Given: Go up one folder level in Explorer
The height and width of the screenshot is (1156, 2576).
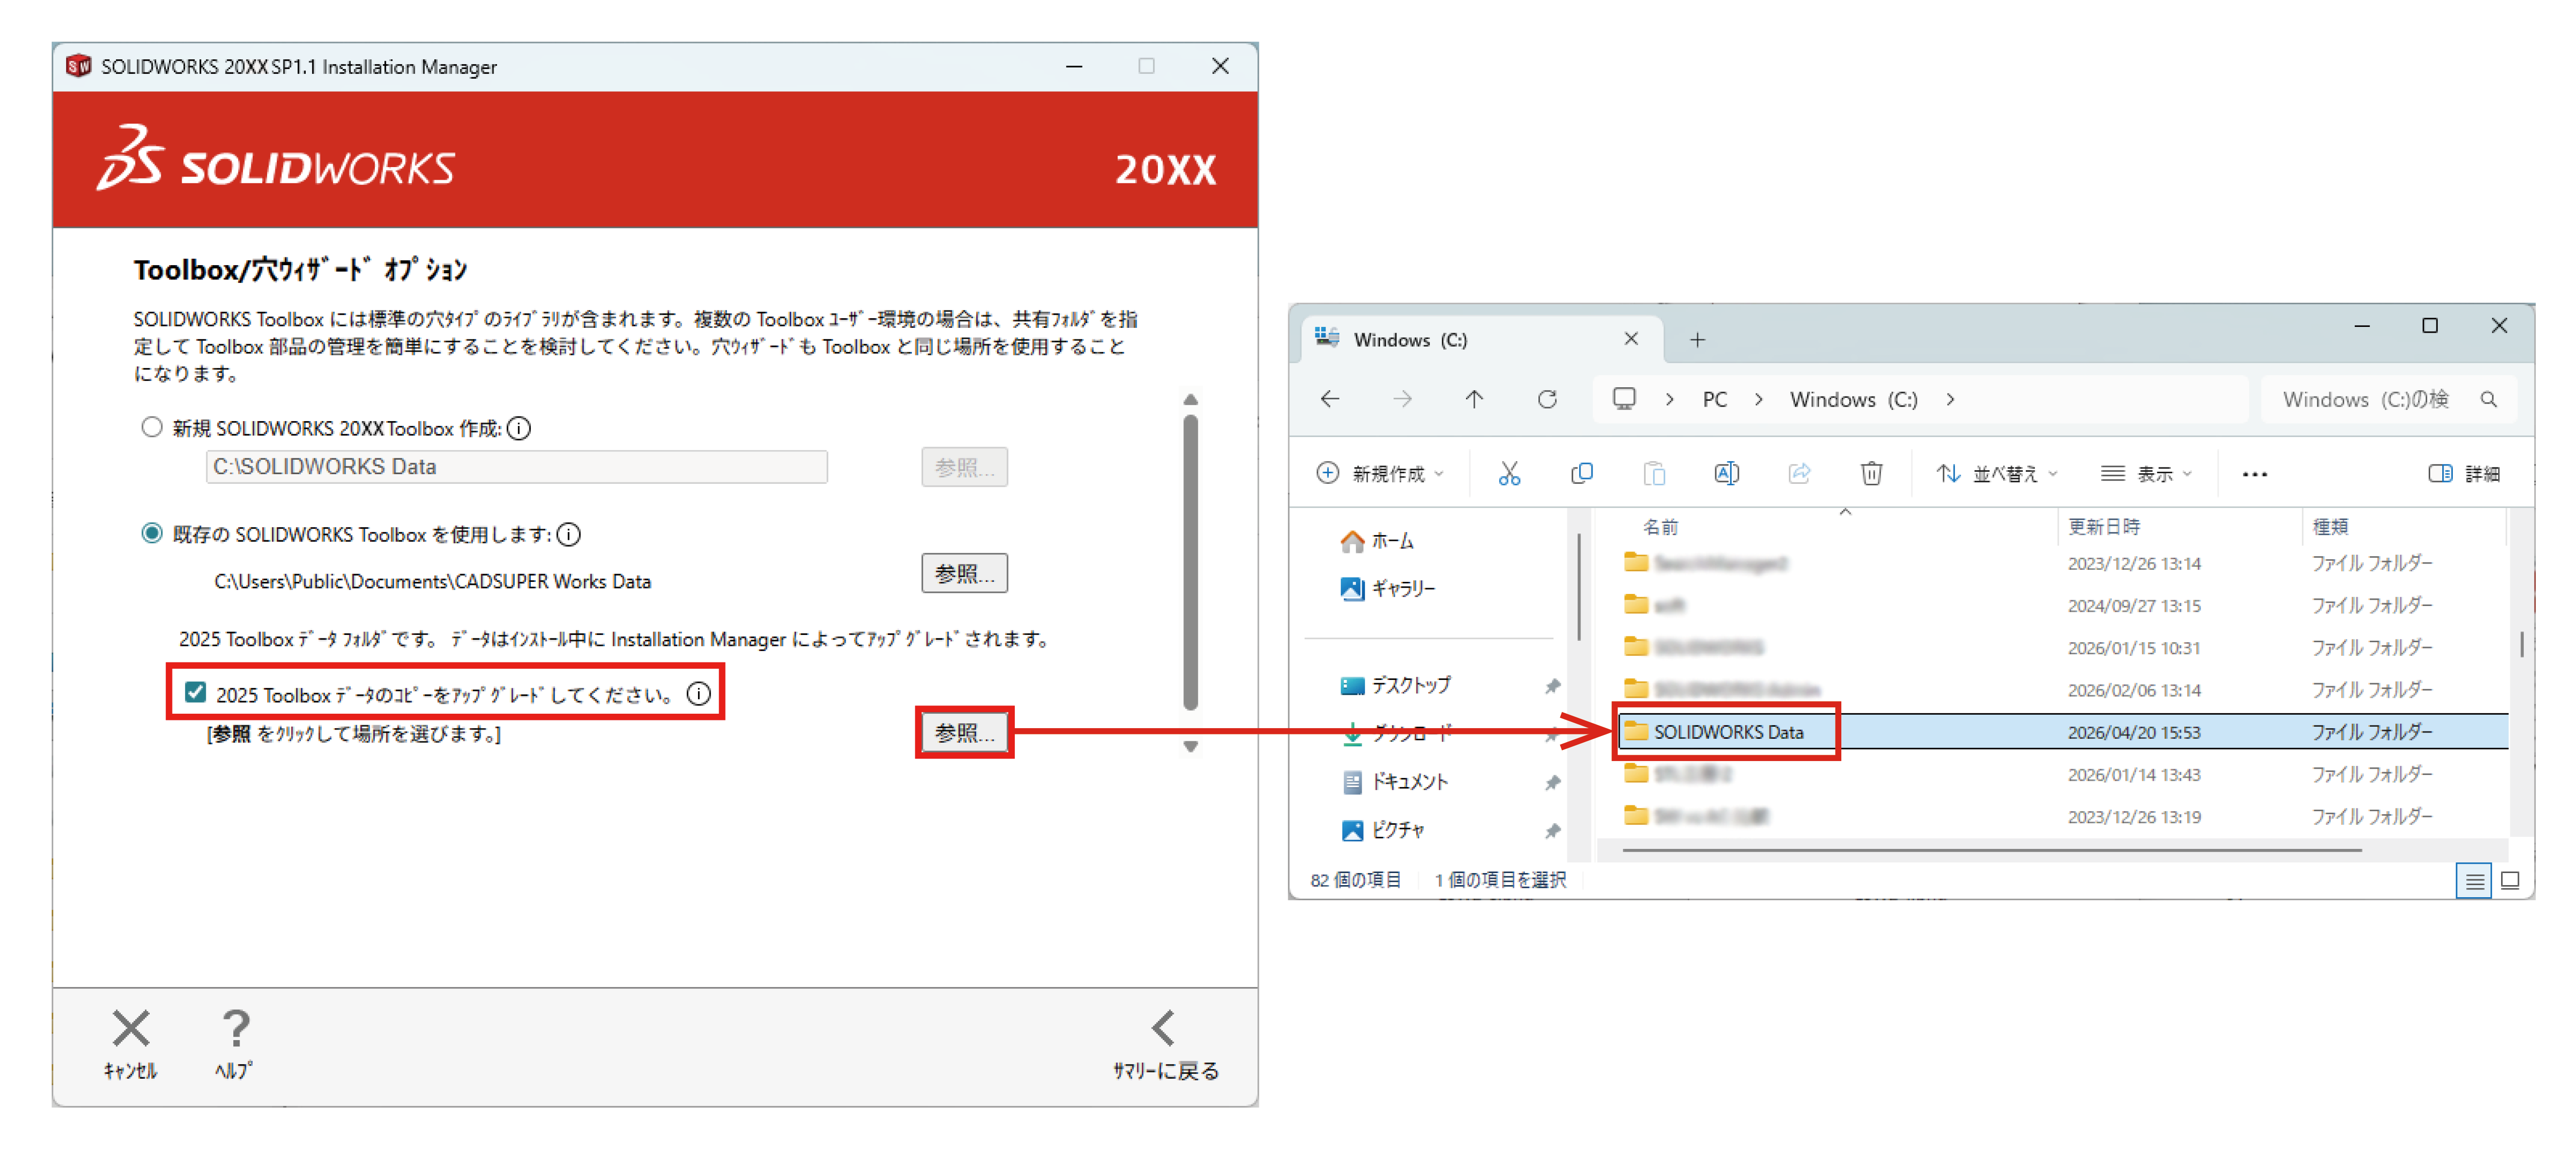Looking at the screenshot, I should pyautogui.click(x=1474, y=399).
